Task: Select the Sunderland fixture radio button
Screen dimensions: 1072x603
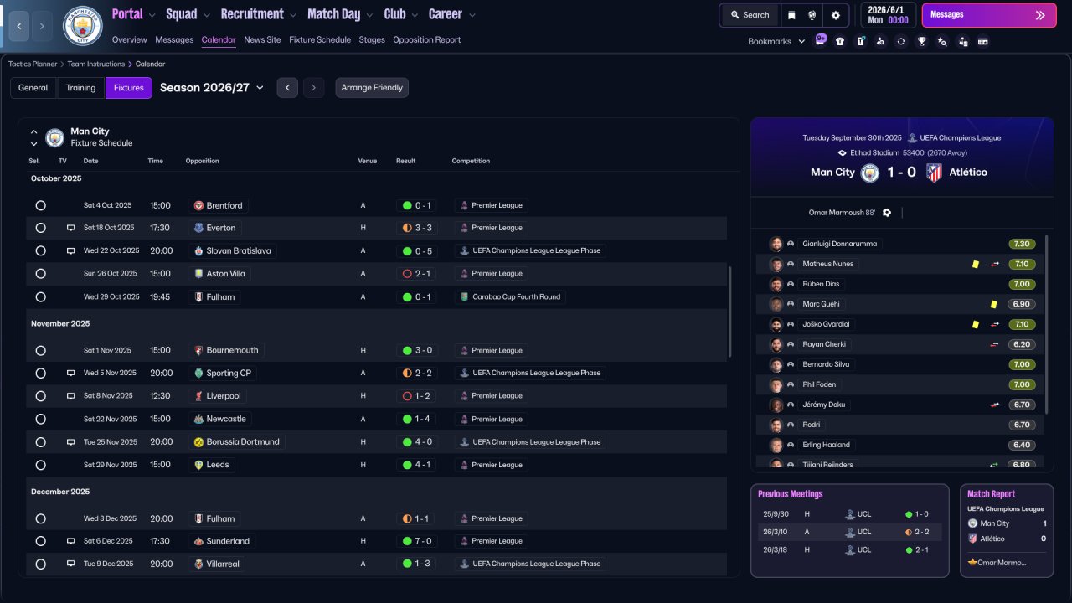Action: tap(40, 541)
